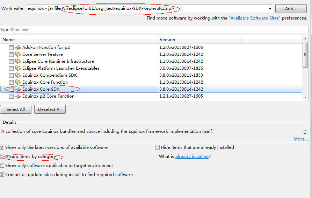Click the Eclipse Core Runtime Infrastructure icon

(x=18, y=61)
